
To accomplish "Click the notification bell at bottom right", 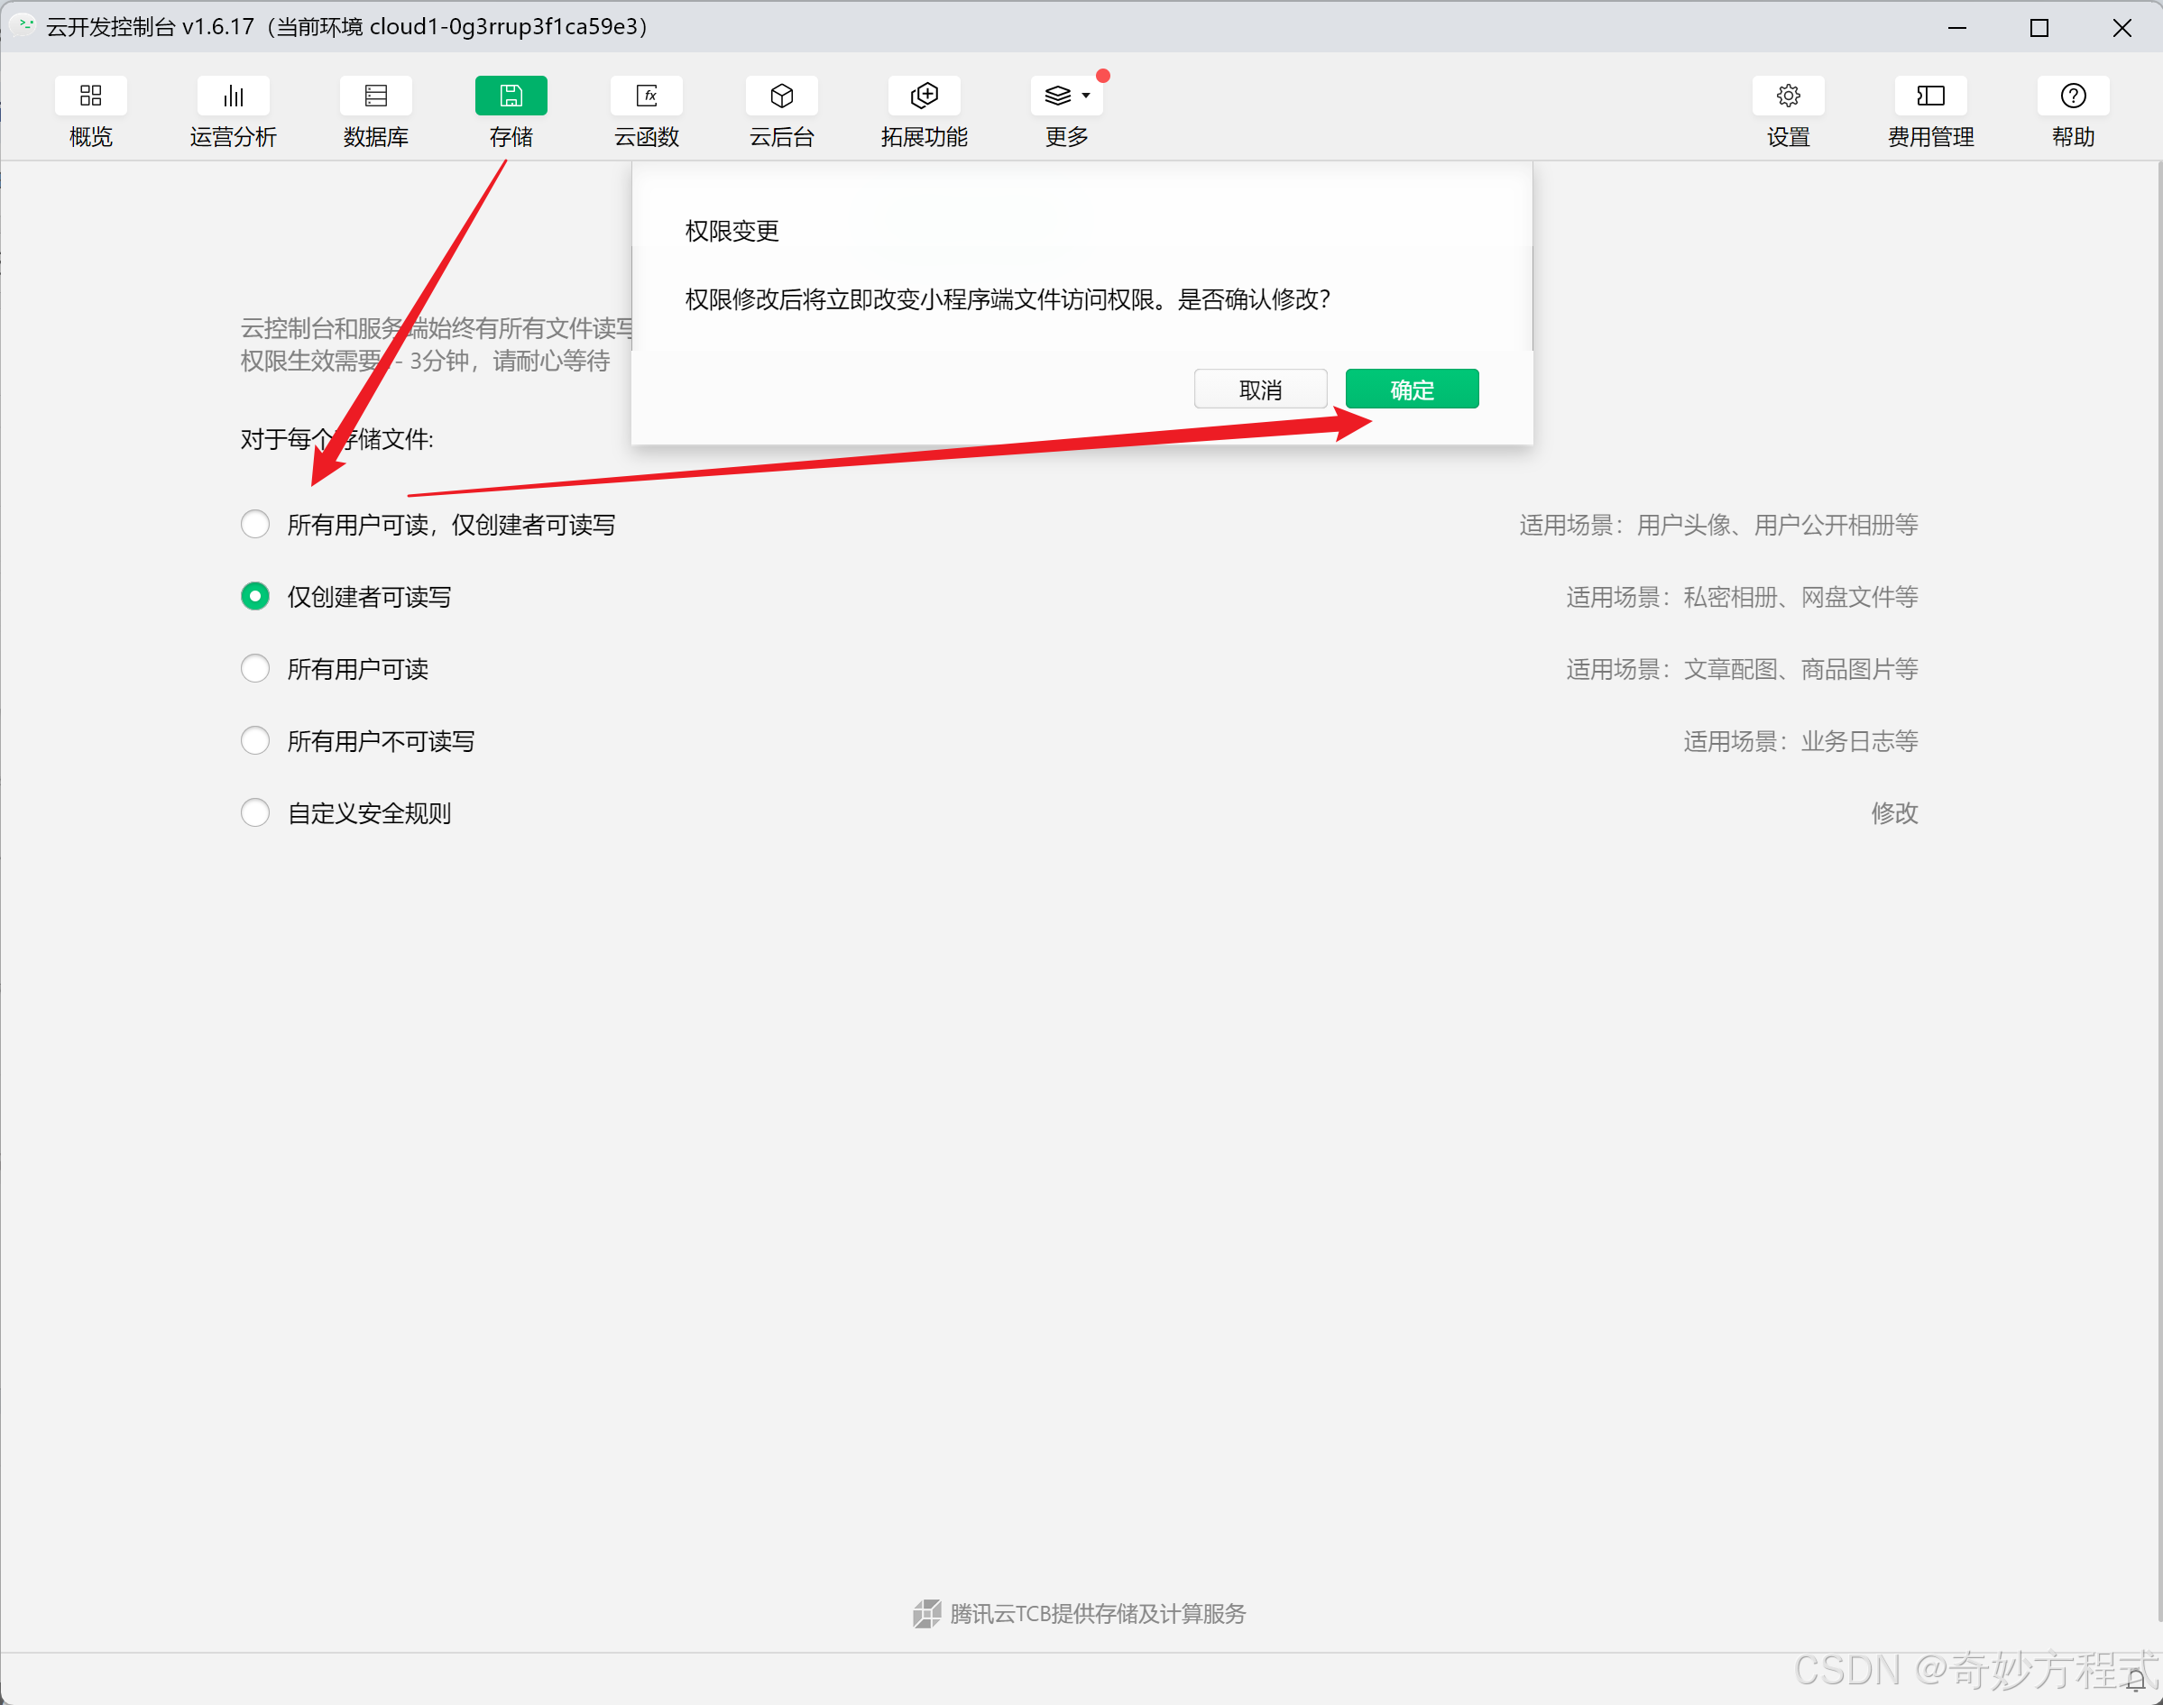I will (x=2135, y=1679).
